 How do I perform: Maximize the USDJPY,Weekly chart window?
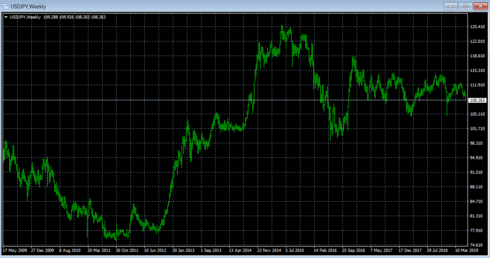tap(466, 6)
